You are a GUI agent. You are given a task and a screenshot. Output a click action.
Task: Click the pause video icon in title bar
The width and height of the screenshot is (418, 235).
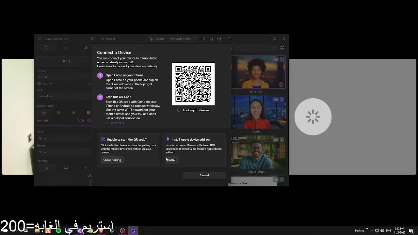coord(203,39)
